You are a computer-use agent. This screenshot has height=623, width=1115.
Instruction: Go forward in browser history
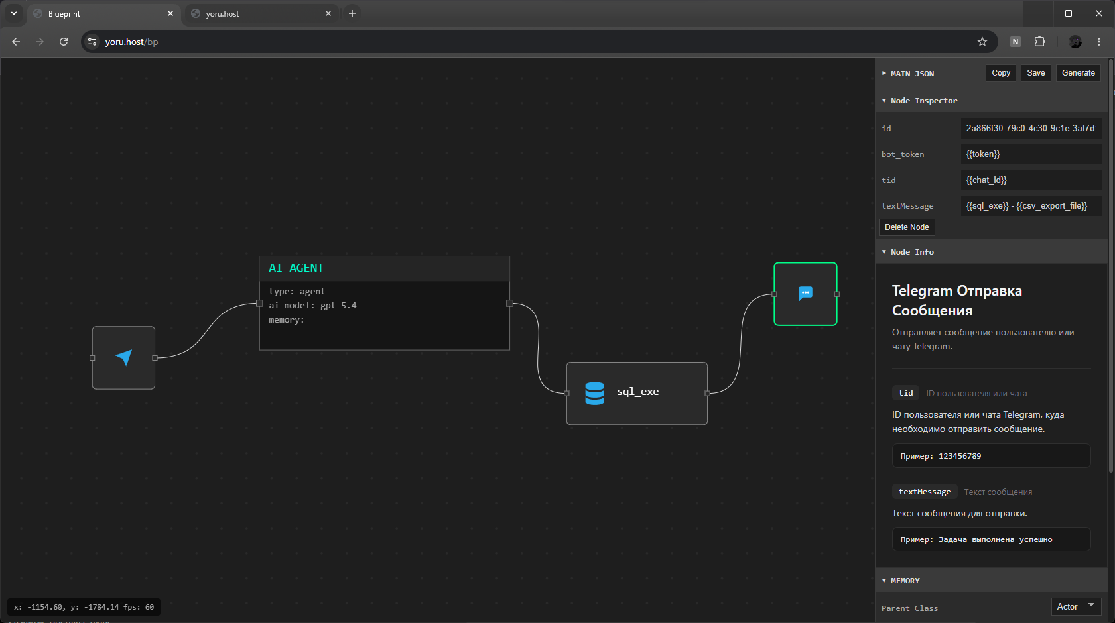(x=40, y=42)
